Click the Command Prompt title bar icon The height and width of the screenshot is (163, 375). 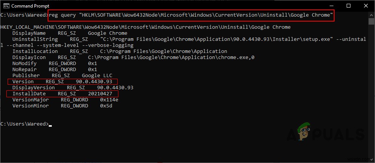[x=6, y=6]
